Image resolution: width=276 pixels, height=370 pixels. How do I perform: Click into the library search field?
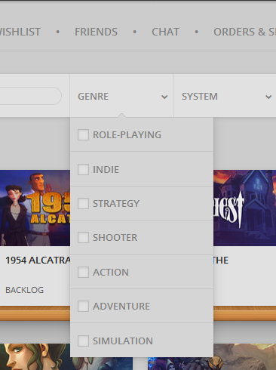(30, 96)
